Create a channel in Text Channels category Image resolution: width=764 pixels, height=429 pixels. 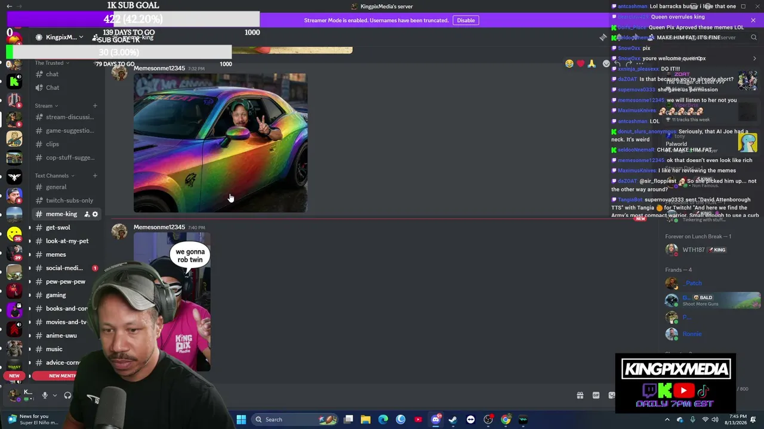[x=95, y=176]
